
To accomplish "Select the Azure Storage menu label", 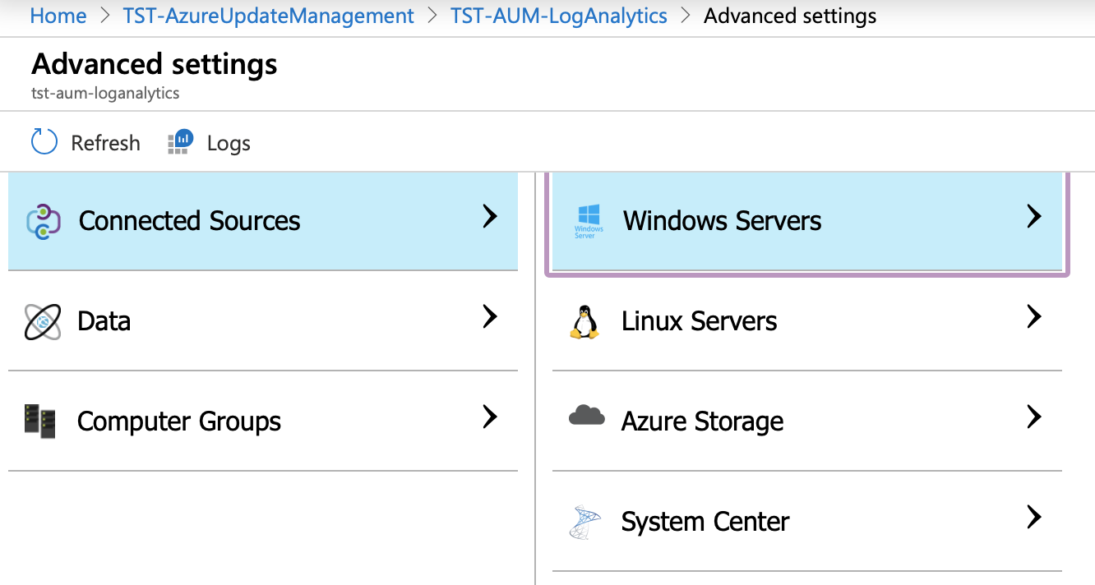I will click(703, 421).
